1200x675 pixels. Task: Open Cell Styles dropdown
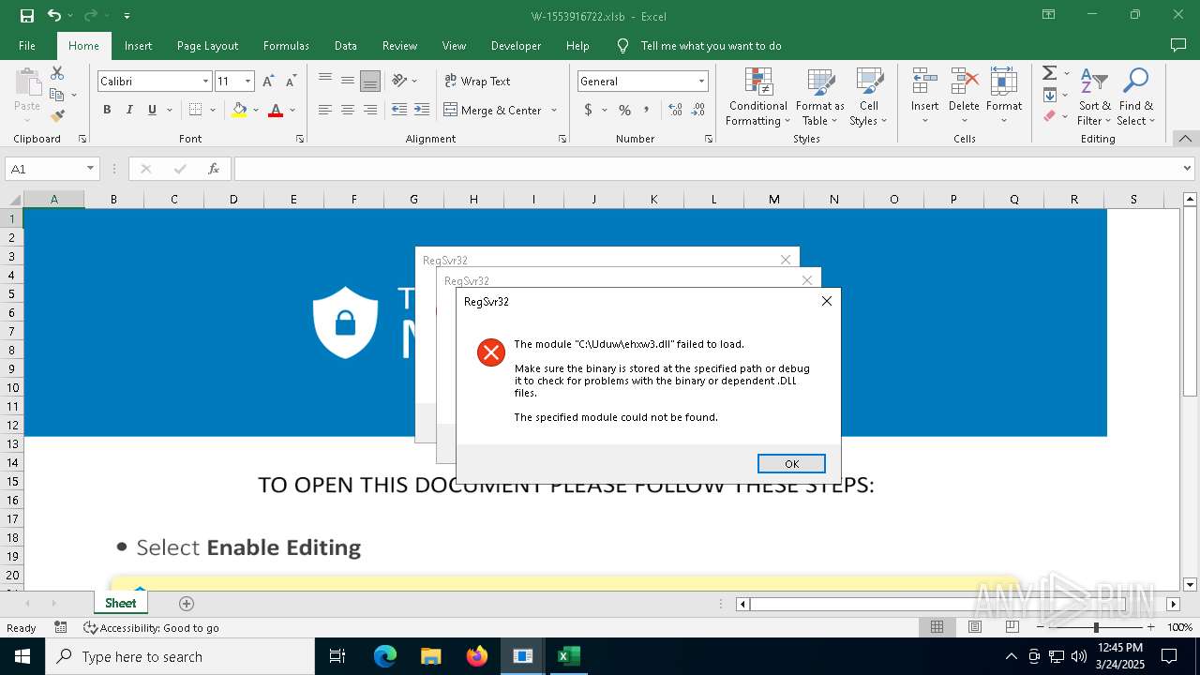tap(869, 97)
